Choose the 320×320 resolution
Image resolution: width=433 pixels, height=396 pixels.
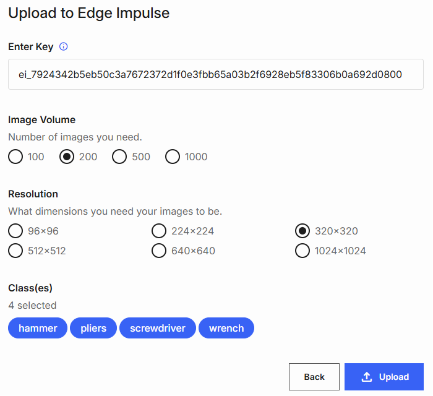tap(302, 231)
